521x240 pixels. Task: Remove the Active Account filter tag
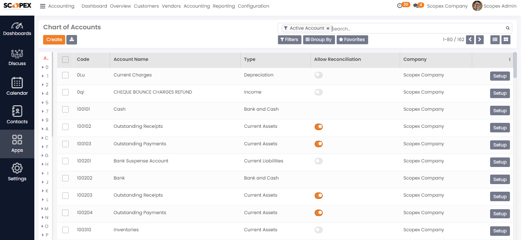[328, 29]
